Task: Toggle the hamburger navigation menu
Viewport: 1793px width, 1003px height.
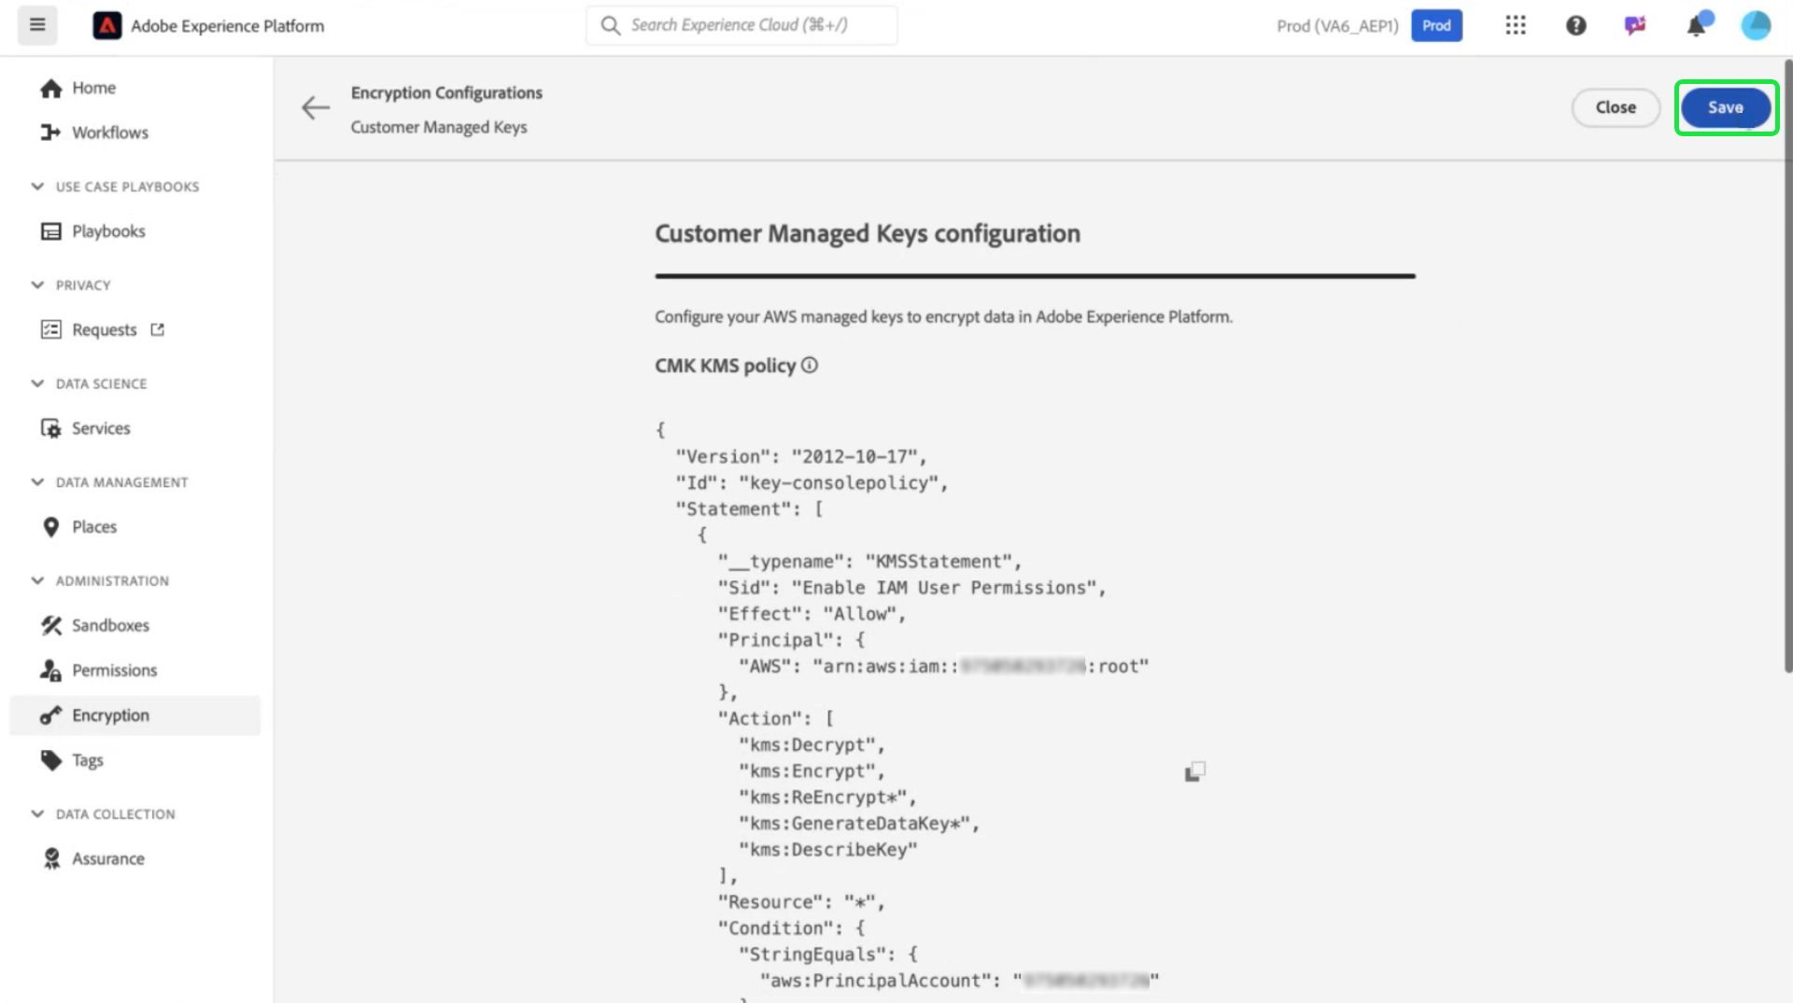Action: 37,25
